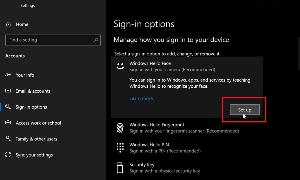The image size is (300, 180).
Task: Click the Security Key USB drive icon
Action: tap(120, 167)
